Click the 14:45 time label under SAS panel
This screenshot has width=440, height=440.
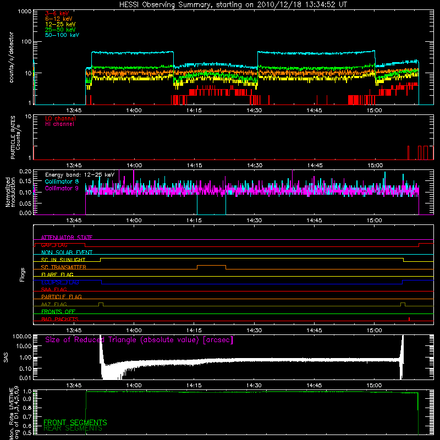pos(314,386)
